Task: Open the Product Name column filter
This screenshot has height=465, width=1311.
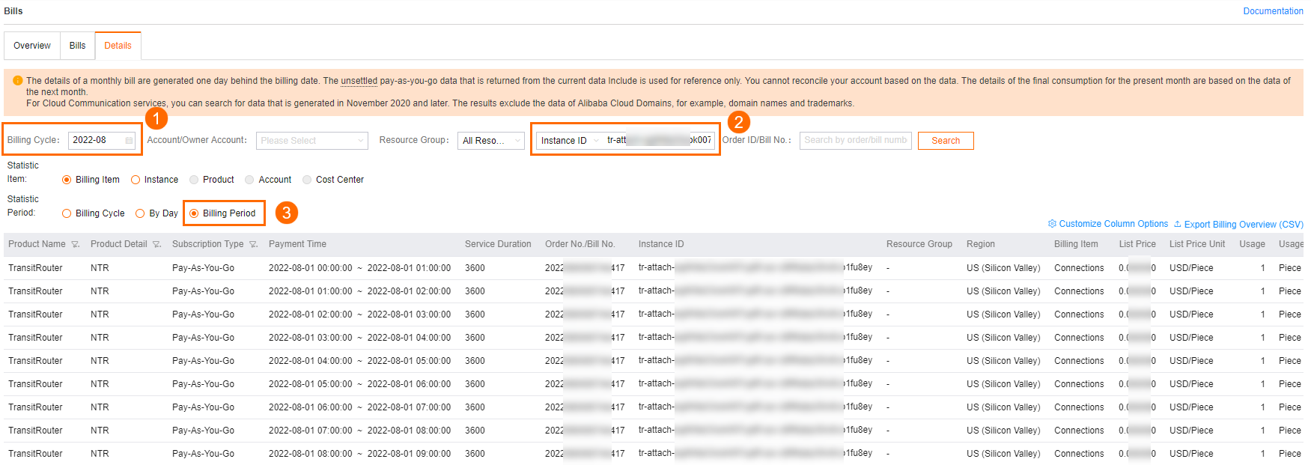Action: pyautogui.click(x=75, y=245)
